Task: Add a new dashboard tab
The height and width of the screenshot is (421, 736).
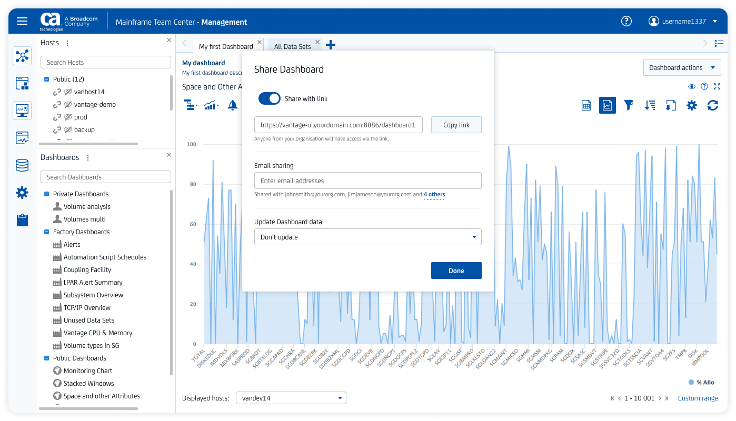Action: click(331, 45)
